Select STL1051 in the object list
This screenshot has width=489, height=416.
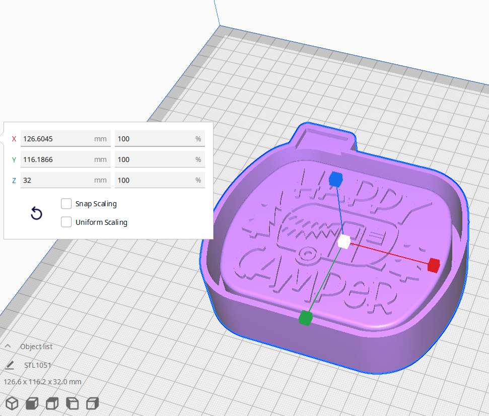pyautogui.click(x=37, y=365)
